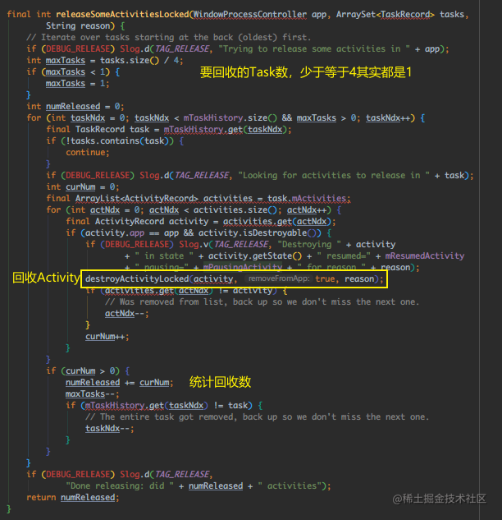The image size is (502, 520).
Task: Click the task.mActivities field reference
Action: tap(307, 198)
